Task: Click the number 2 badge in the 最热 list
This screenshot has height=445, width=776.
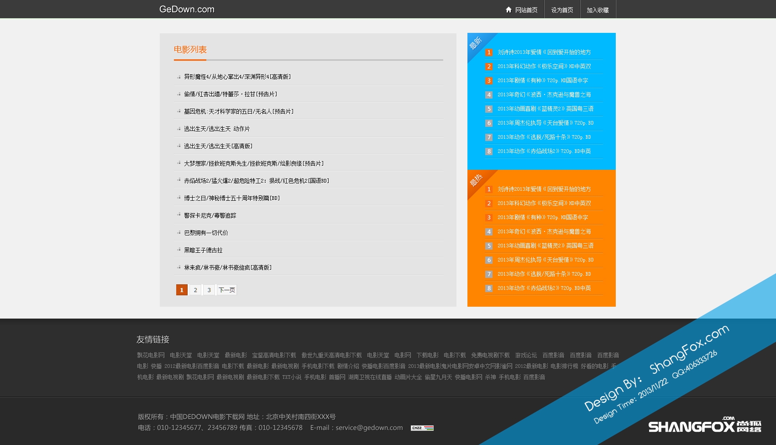Action: tap(489, 204)
